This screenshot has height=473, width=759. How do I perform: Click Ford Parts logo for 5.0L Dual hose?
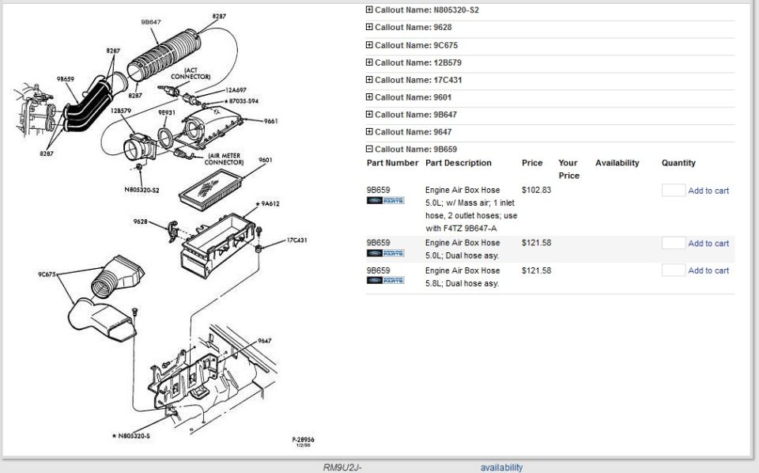(x=385, y=253)
